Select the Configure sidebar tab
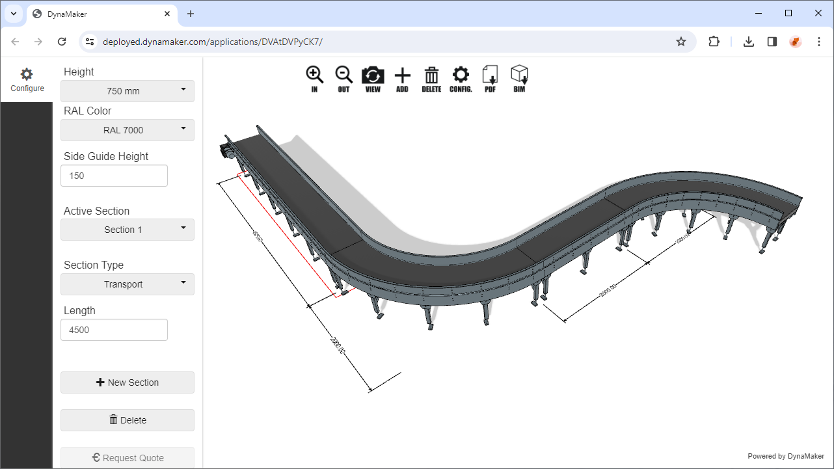Viewport: 834px width, 469px height. coord(27,80)
